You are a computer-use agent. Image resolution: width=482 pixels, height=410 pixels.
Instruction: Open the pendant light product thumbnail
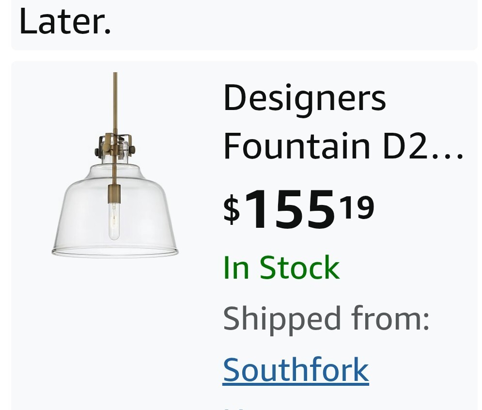tap(115, 165)
